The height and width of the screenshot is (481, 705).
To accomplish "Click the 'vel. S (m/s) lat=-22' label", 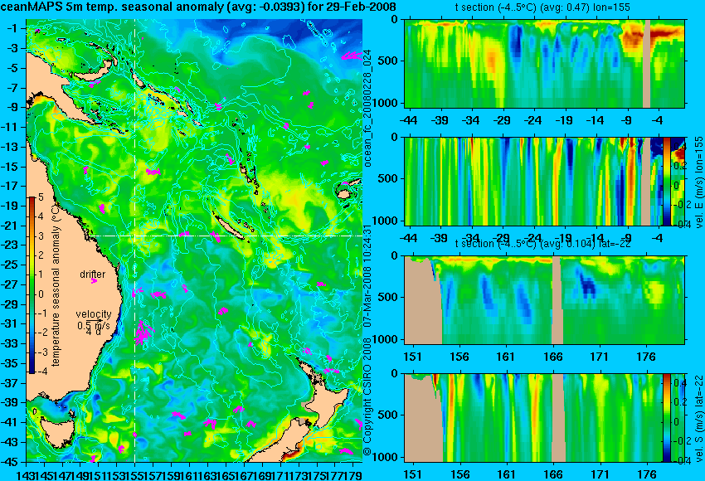I will coord(699,417).
